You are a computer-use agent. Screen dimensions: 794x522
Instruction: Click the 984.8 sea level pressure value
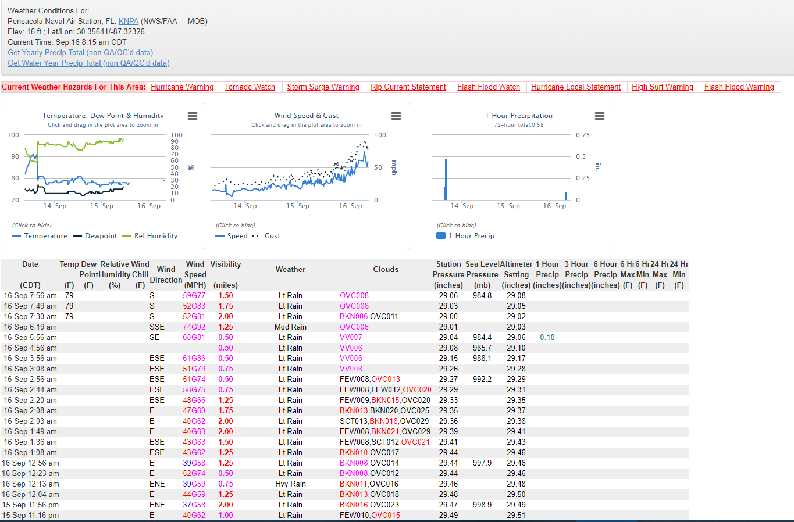coord(482,295)
